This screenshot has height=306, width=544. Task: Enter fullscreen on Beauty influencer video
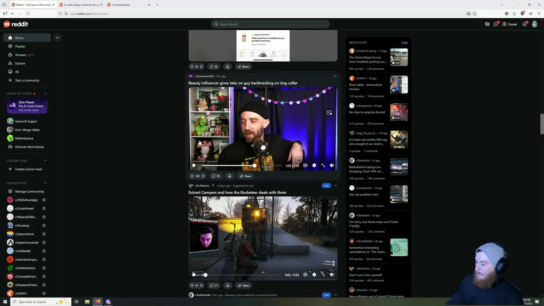[323, 165]
